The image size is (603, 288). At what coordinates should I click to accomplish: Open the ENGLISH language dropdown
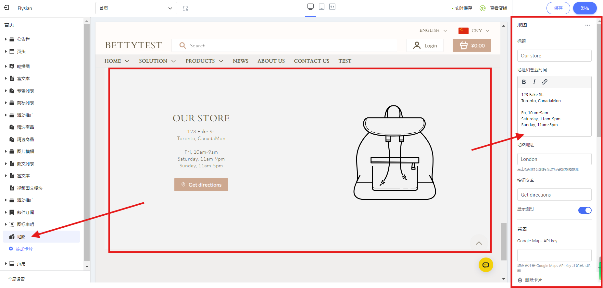coord(433,30)
